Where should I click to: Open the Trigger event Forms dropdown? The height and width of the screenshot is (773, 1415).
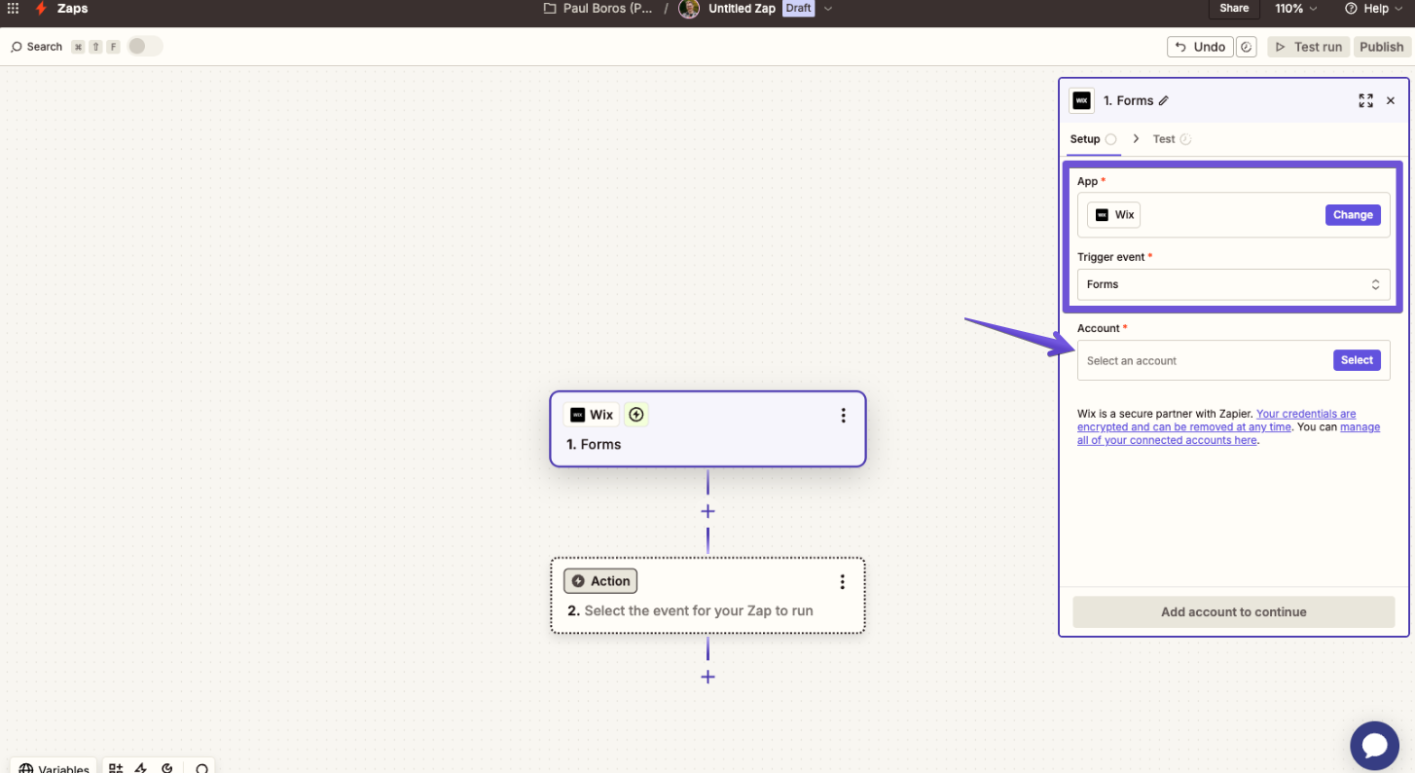pyautogui.click(x=1234, y=284)
